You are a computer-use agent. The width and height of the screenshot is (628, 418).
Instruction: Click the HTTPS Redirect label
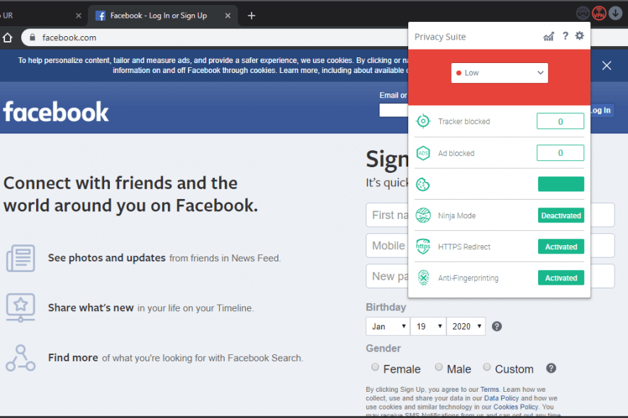click(x=464, y=247)
